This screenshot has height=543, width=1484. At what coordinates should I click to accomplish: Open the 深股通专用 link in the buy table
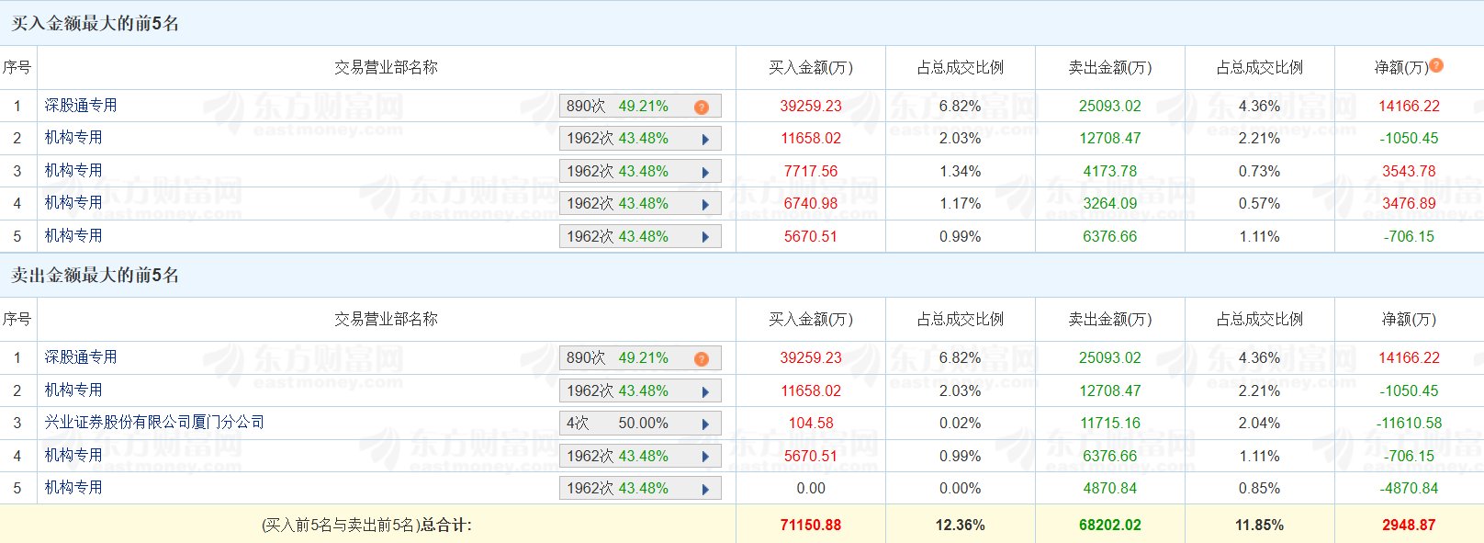[81, 106]
